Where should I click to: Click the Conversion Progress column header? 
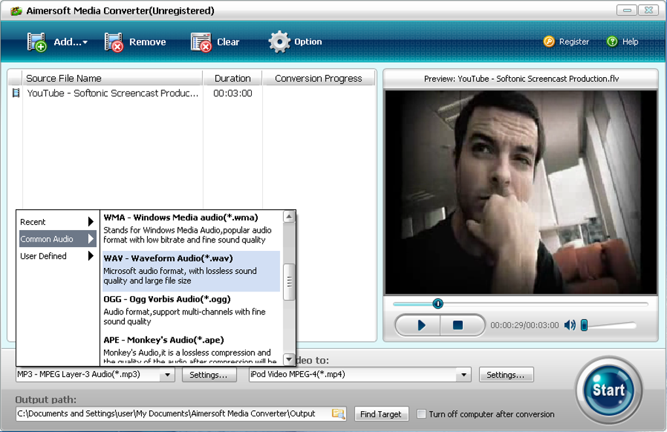[318, 78]
